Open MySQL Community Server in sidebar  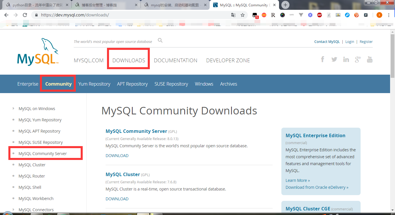pyautogui.click(x=43, y=154)
